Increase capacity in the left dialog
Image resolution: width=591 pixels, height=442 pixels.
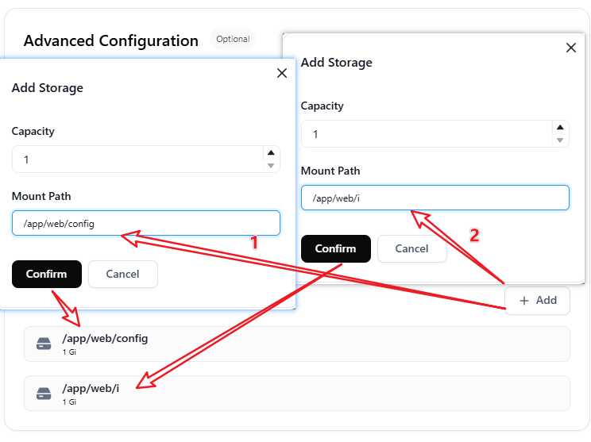271,152
